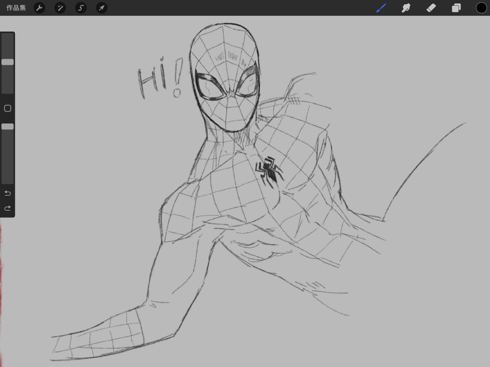Select the blue Brush tool

coord(381,8)
